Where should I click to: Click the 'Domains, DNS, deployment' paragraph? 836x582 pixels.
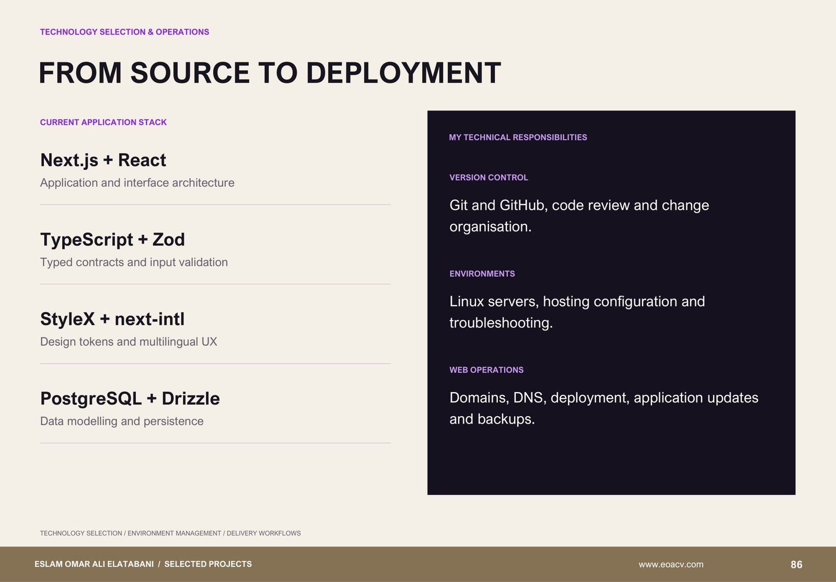click(603, 408)
